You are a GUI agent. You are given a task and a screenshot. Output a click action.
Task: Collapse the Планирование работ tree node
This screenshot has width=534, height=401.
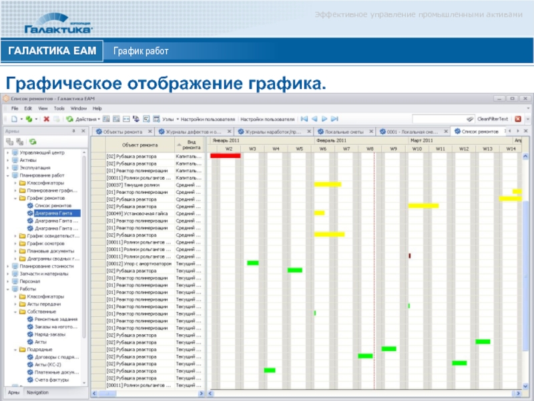(7, 175)
